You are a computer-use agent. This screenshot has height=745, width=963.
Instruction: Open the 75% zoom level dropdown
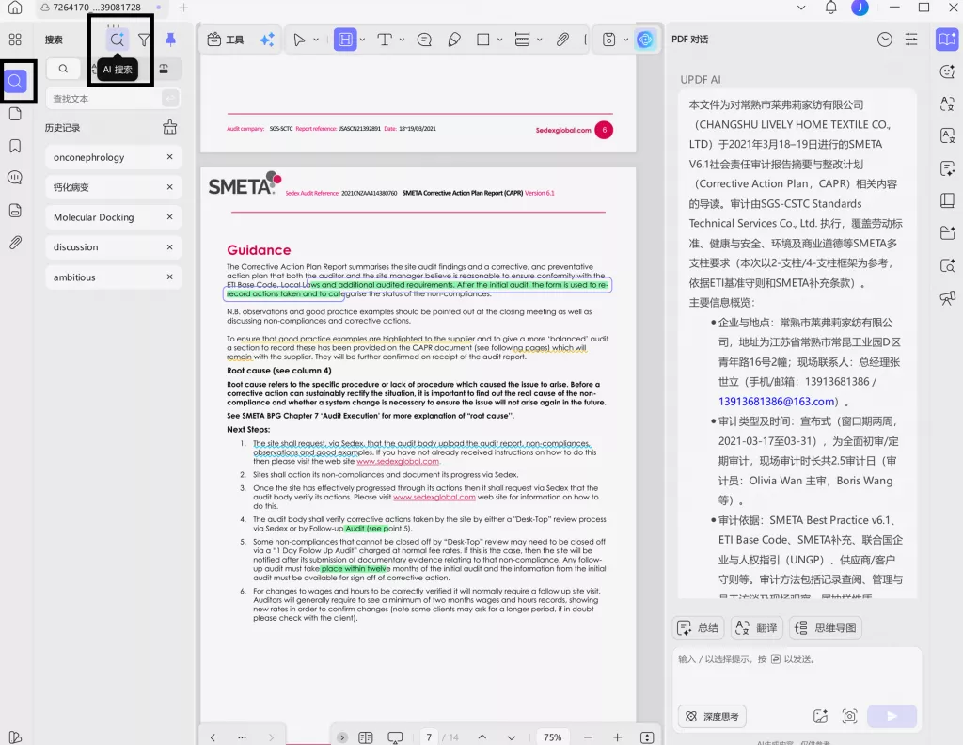[x=552, y=737]
